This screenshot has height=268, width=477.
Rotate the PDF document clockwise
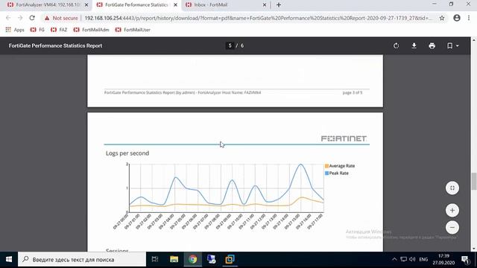(396, 46)
